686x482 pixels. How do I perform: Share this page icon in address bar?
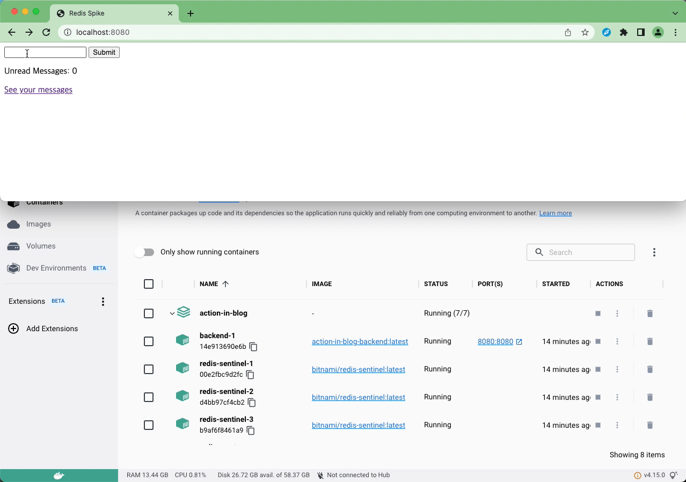568,32
